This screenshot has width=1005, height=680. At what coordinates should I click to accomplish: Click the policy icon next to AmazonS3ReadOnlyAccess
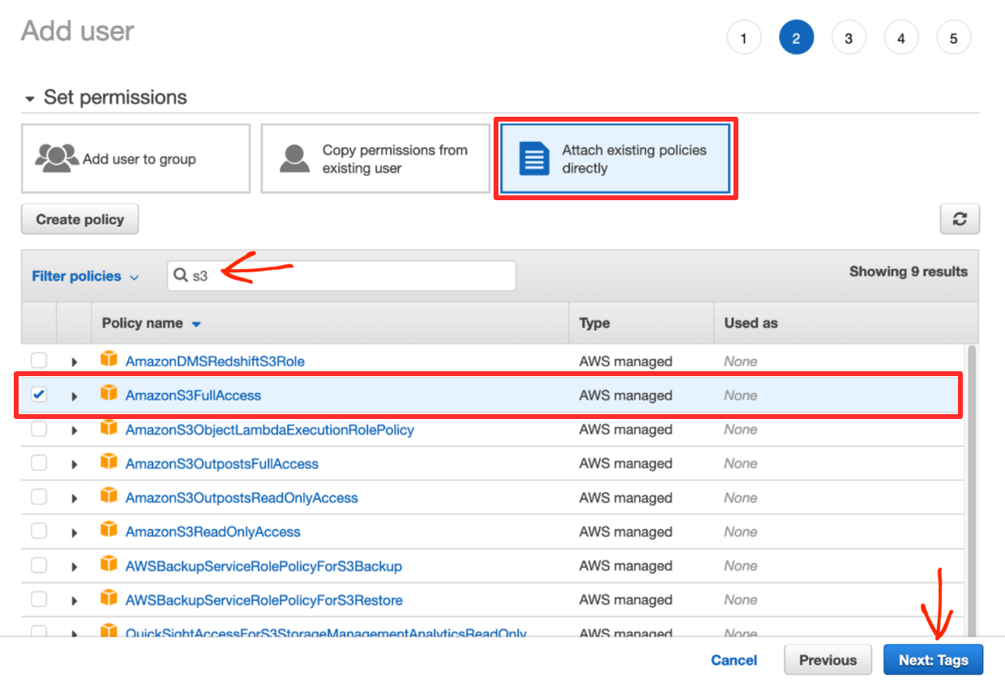pyautogui.click(x=109, y=532)
